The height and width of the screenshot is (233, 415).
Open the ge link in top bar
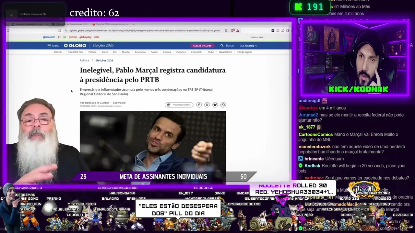point(65,37)
